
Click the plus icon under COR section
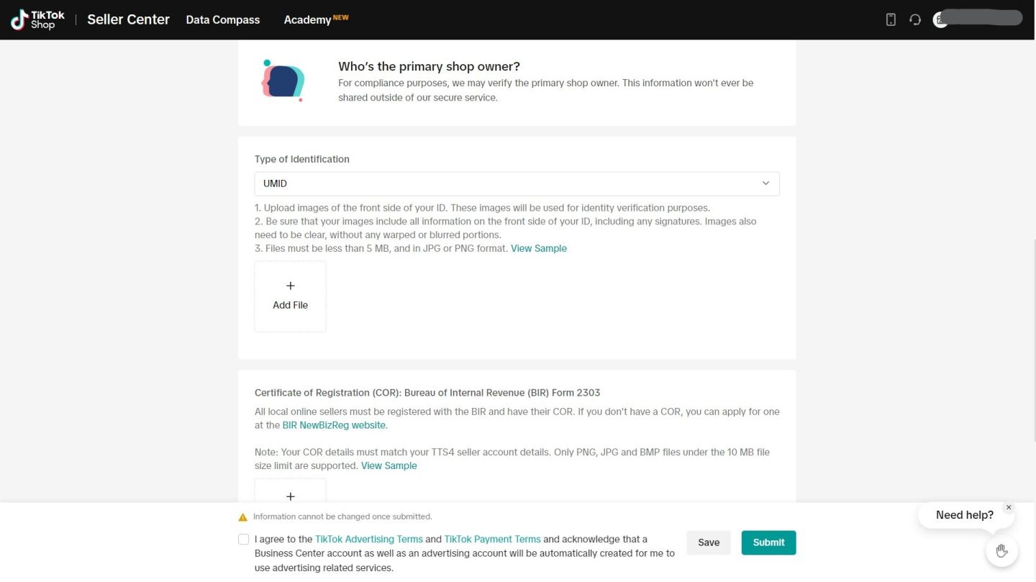291,496
